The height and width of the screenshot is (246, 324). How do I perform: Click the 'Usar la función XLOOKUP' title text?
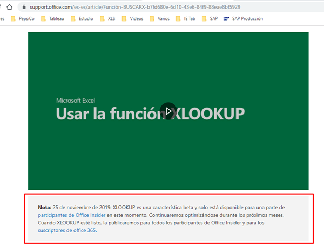click(150, 114)
